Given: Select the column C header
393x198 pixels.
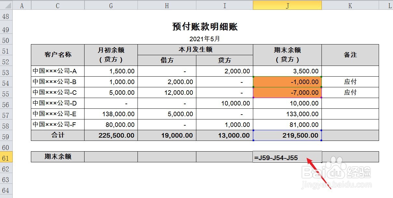Looking at the screenshot, I should pyautogui.click(x=57, y=5).
